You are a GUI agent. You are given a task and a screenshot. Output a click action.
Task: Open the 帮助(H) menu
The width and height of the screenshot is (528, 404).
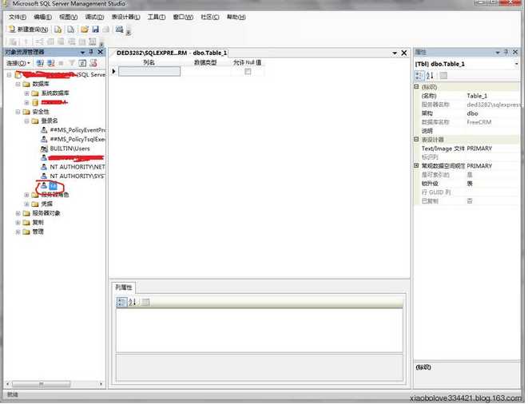pyautogui.click(x=236, y=17)
